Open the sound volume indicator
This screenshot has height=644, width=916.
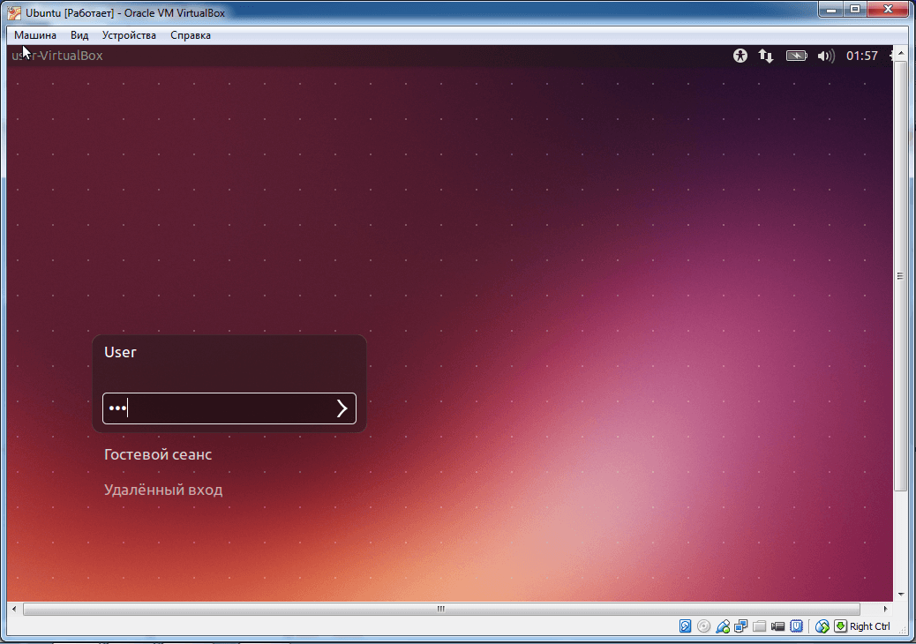click(826, 56)
